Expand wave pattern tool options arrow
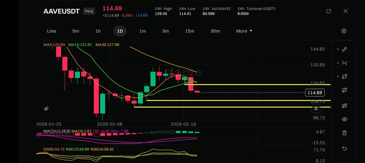The image size is (365, 163). pos(338,63)
